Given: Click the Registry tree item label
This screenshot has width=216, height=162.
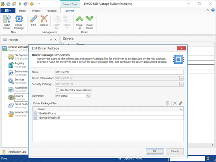Looking at the screenshot, I should (x=19, y=63).
